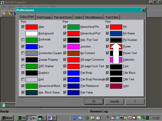Toggle the Junction print checkbox
162x121 pixels.
coord(65,46)
